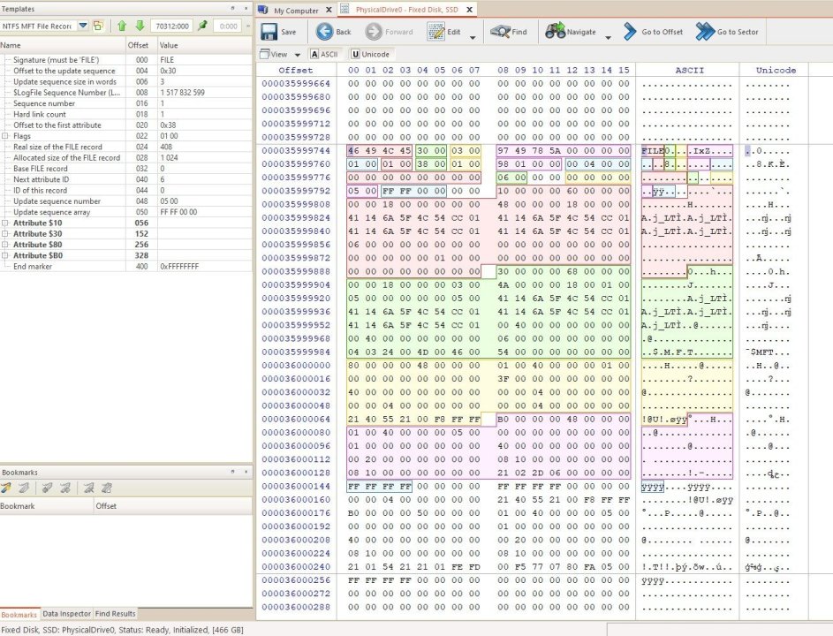The width and height of the screenshot is (833, 636).
Task: Toggle the ASCII column view button
Action: (324, 54)
